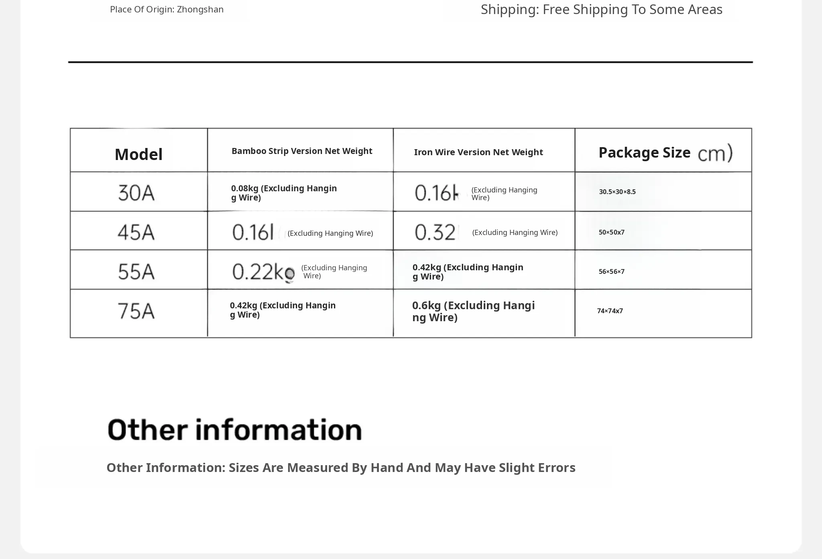Click the Free Shipping To Some Areas text
Screen dimensions: 822x559
pyautogui.click(x=601, y=10)
